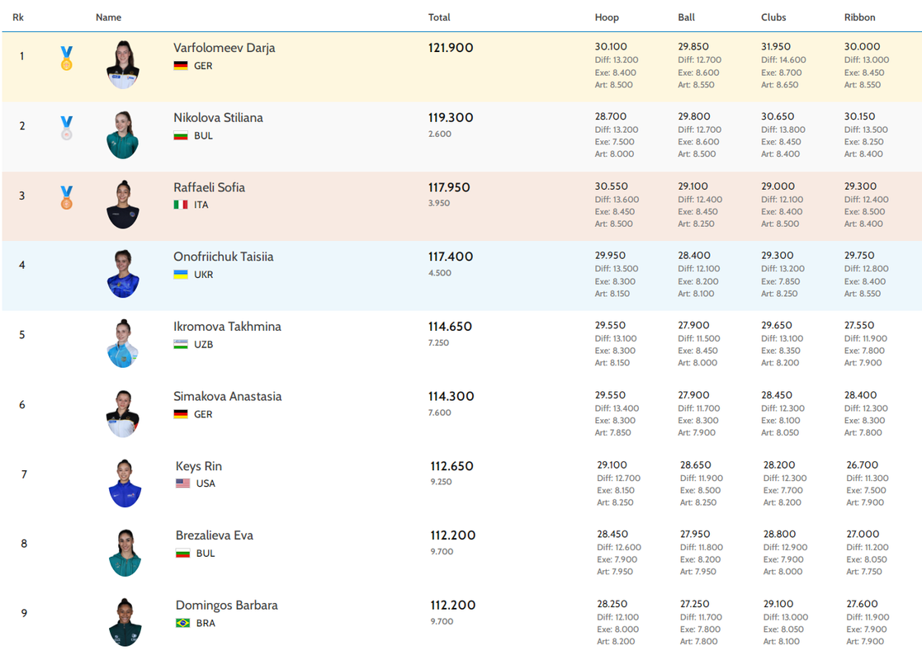
Task: Click Brezalieva Eva's Hoop score 28.450
Action: coord(612,535)
